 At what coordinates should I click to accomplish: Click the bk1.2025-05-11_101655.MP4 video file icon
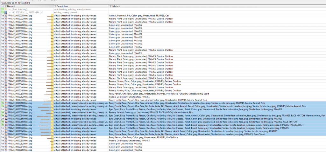(x=6, y=12)
